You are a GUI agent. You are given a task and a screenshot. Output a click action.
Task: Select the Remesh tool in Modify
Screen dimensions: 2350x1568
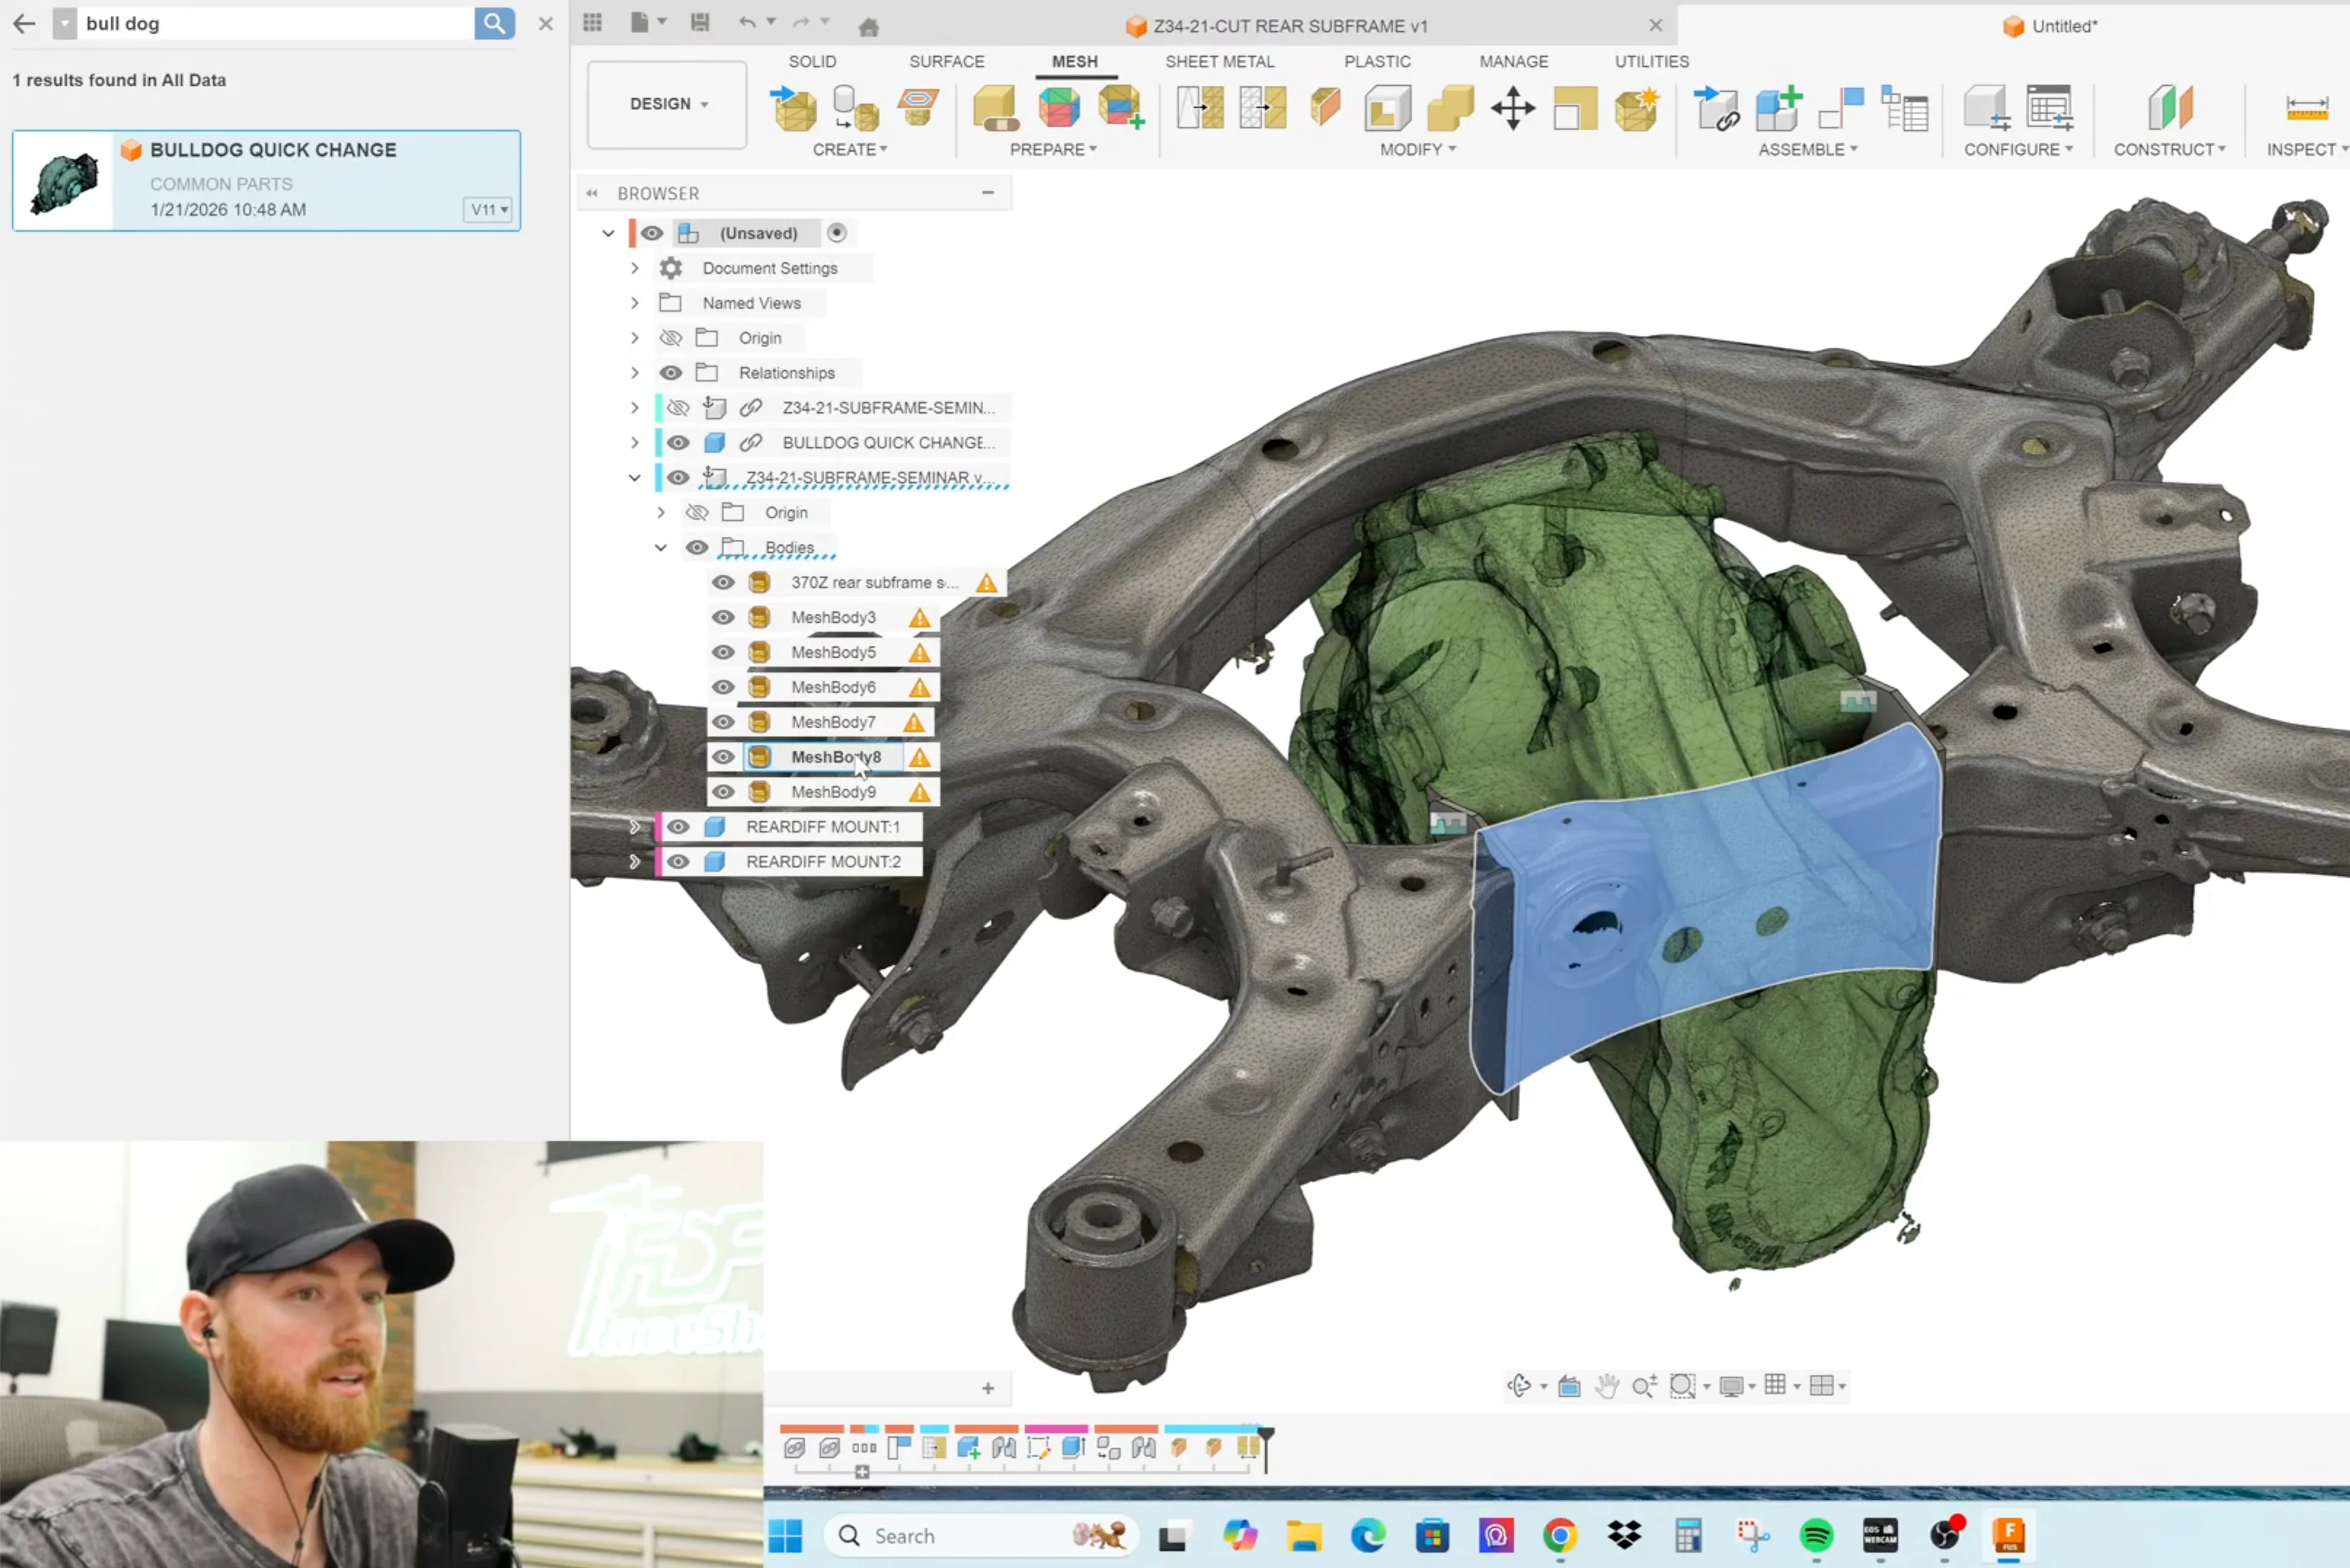pos(1200,108)
